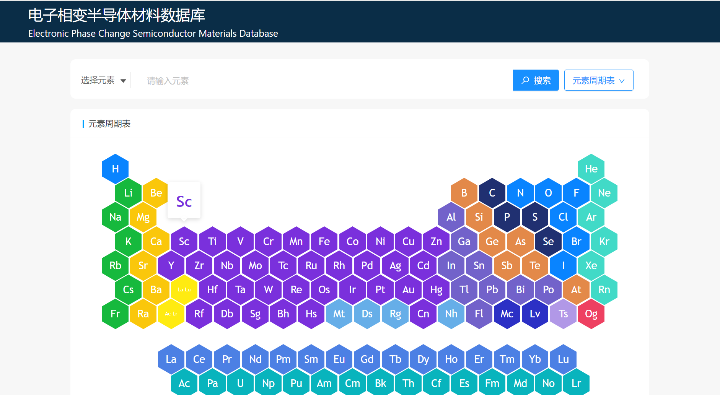
Task: Pick the Uranium (U) element
Action: [240, 383]
